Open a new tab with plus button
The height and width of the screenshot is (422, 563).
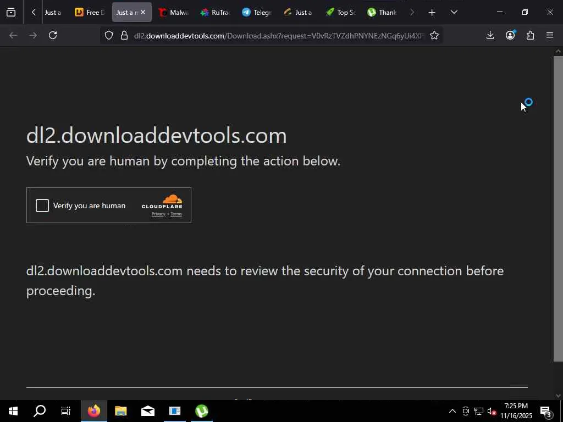[432, 13]
